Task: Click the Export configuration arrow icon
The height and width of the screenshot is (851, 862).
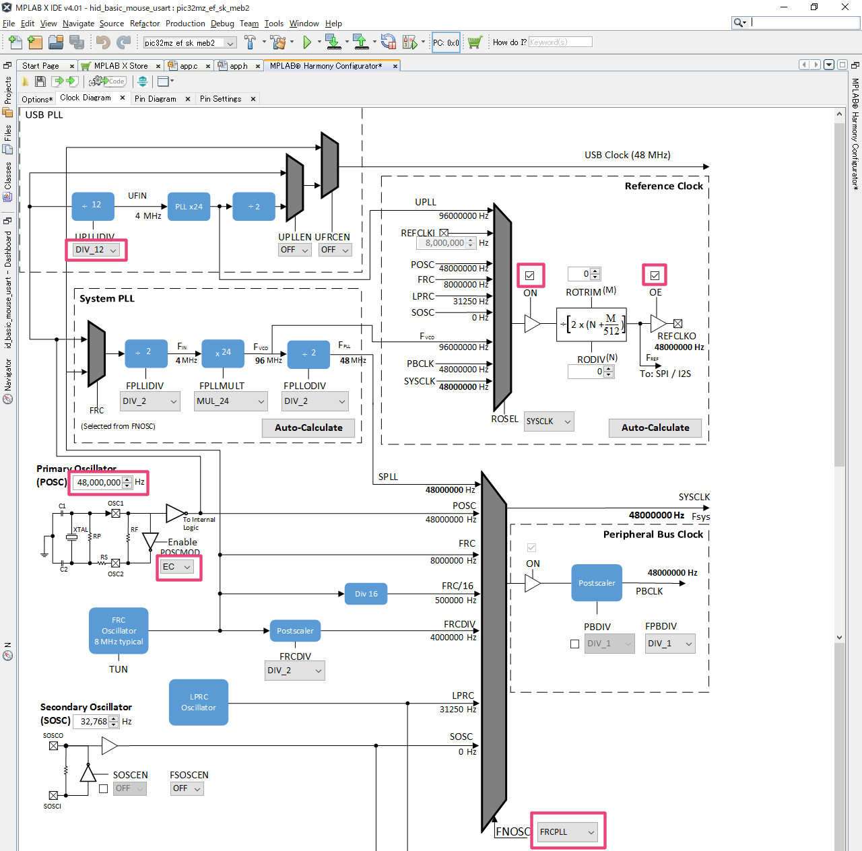Action: click(x=71, y=81)
